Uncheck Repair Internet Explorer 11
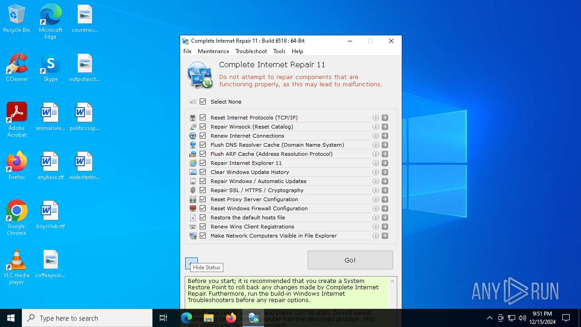The height and width of the screenshot is (327, 581). [203, 163]
